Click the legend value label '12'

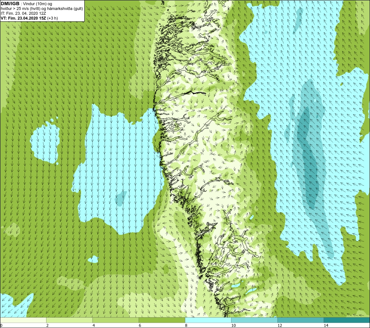280,325
